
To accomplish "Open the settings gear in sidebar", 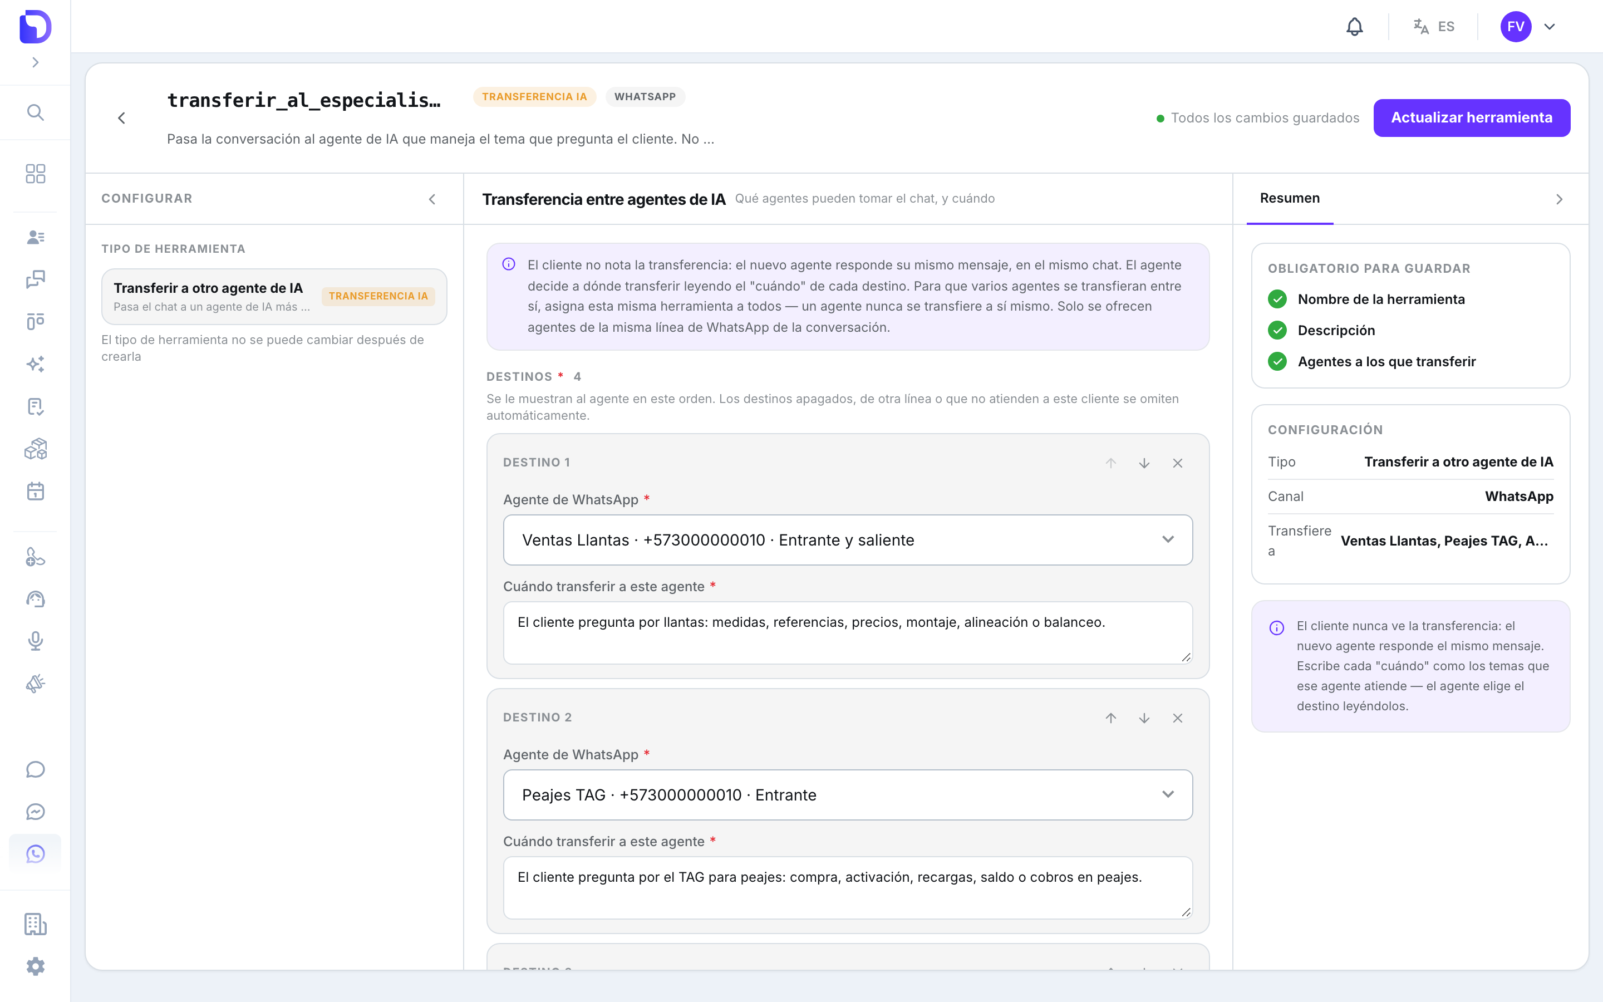I will [35, 966].
